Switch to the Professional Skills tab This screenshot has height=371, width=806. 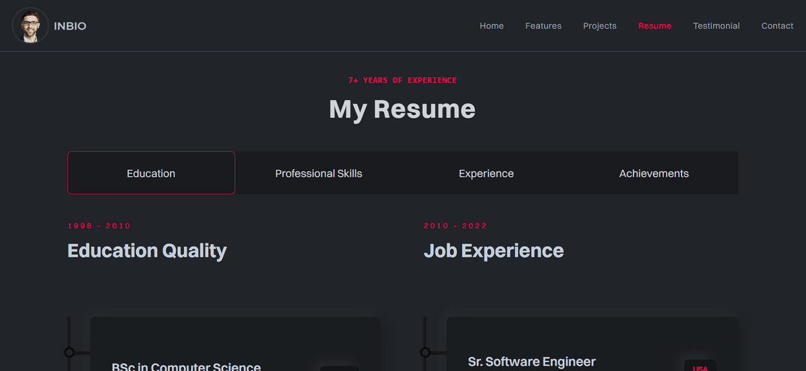pyautogui.click(x=318, y=173)
